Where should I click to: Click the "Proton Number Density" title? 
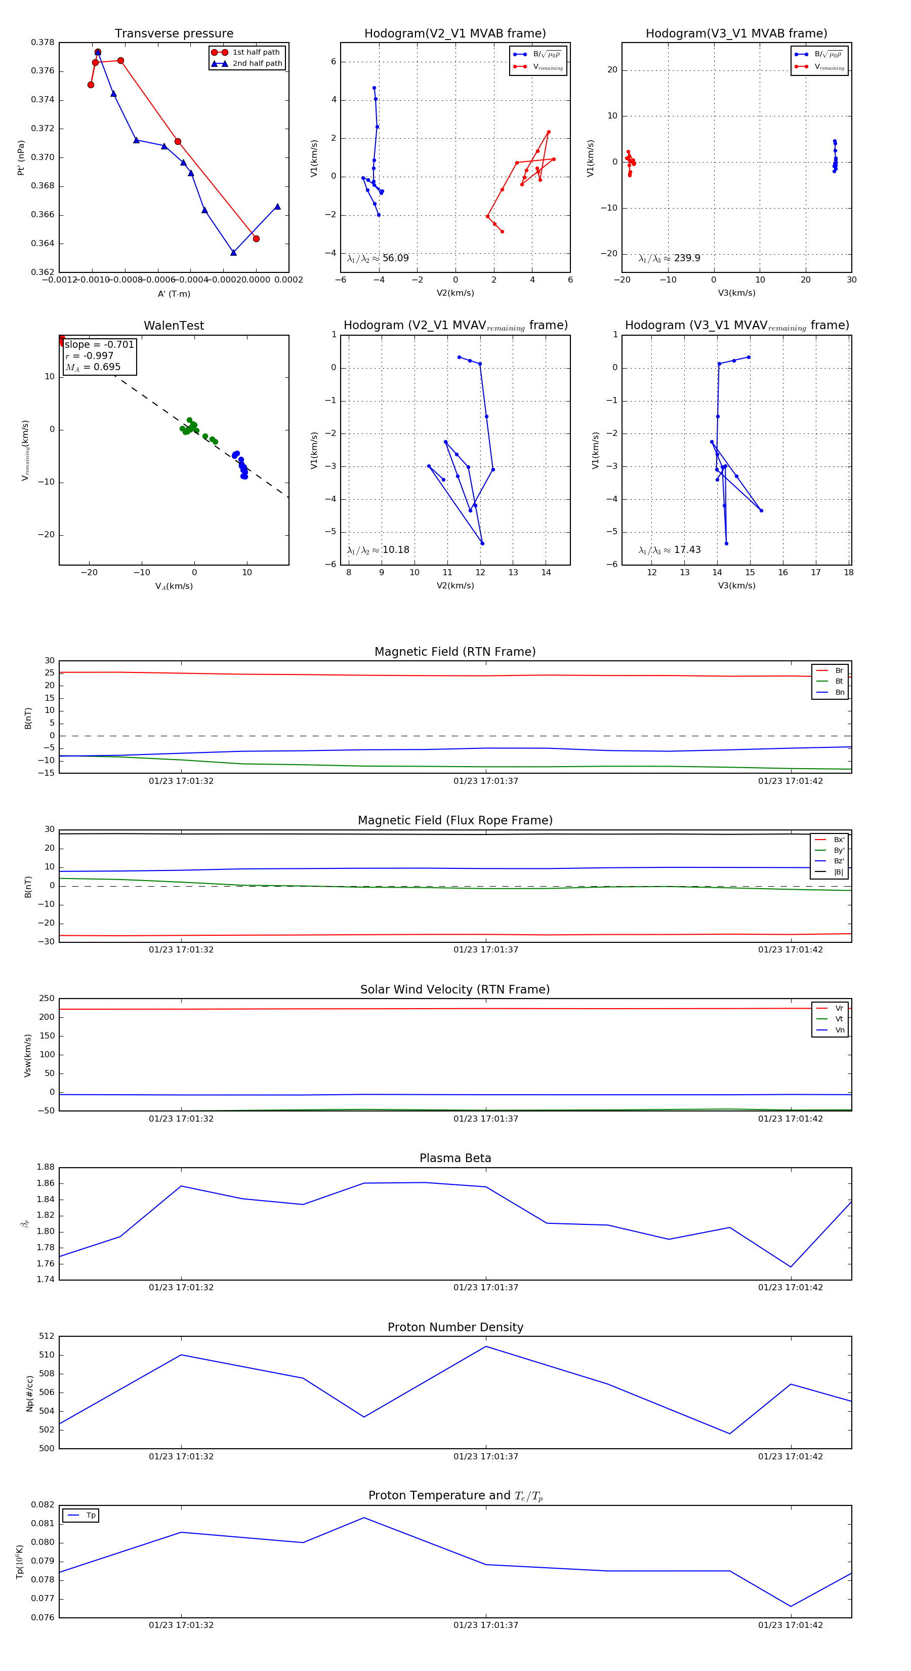(455, 1327)
